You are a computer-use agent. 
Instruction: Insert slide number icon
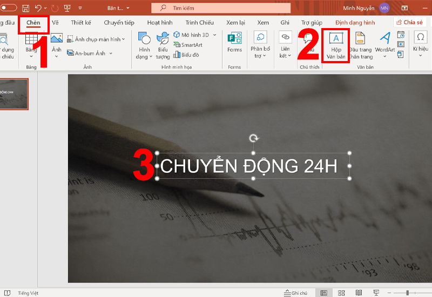[x=401, y=44]
